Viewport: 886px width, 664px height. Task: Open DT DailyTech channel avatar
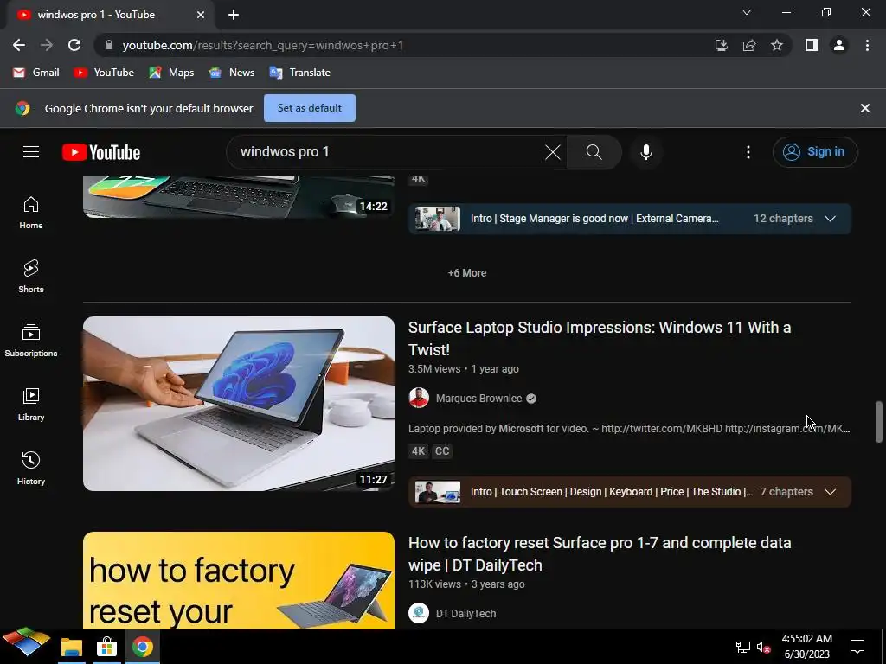tap(419, 613)
